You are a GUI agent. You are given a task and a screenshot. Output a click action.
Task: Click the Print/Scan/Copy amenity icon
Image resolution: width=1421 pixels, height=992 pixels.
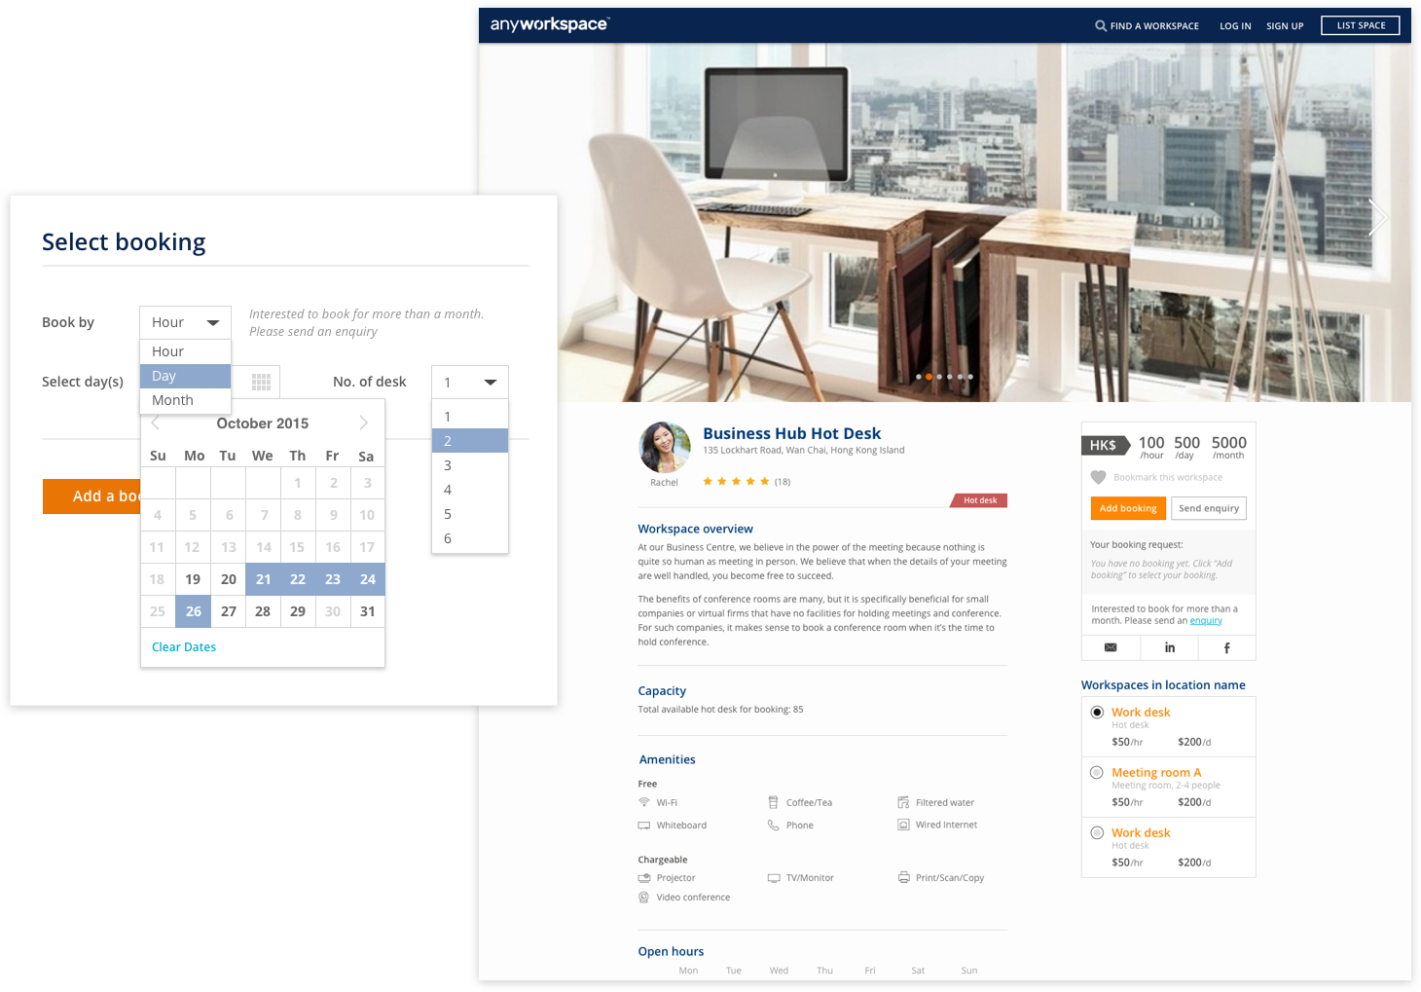(903, 877)
